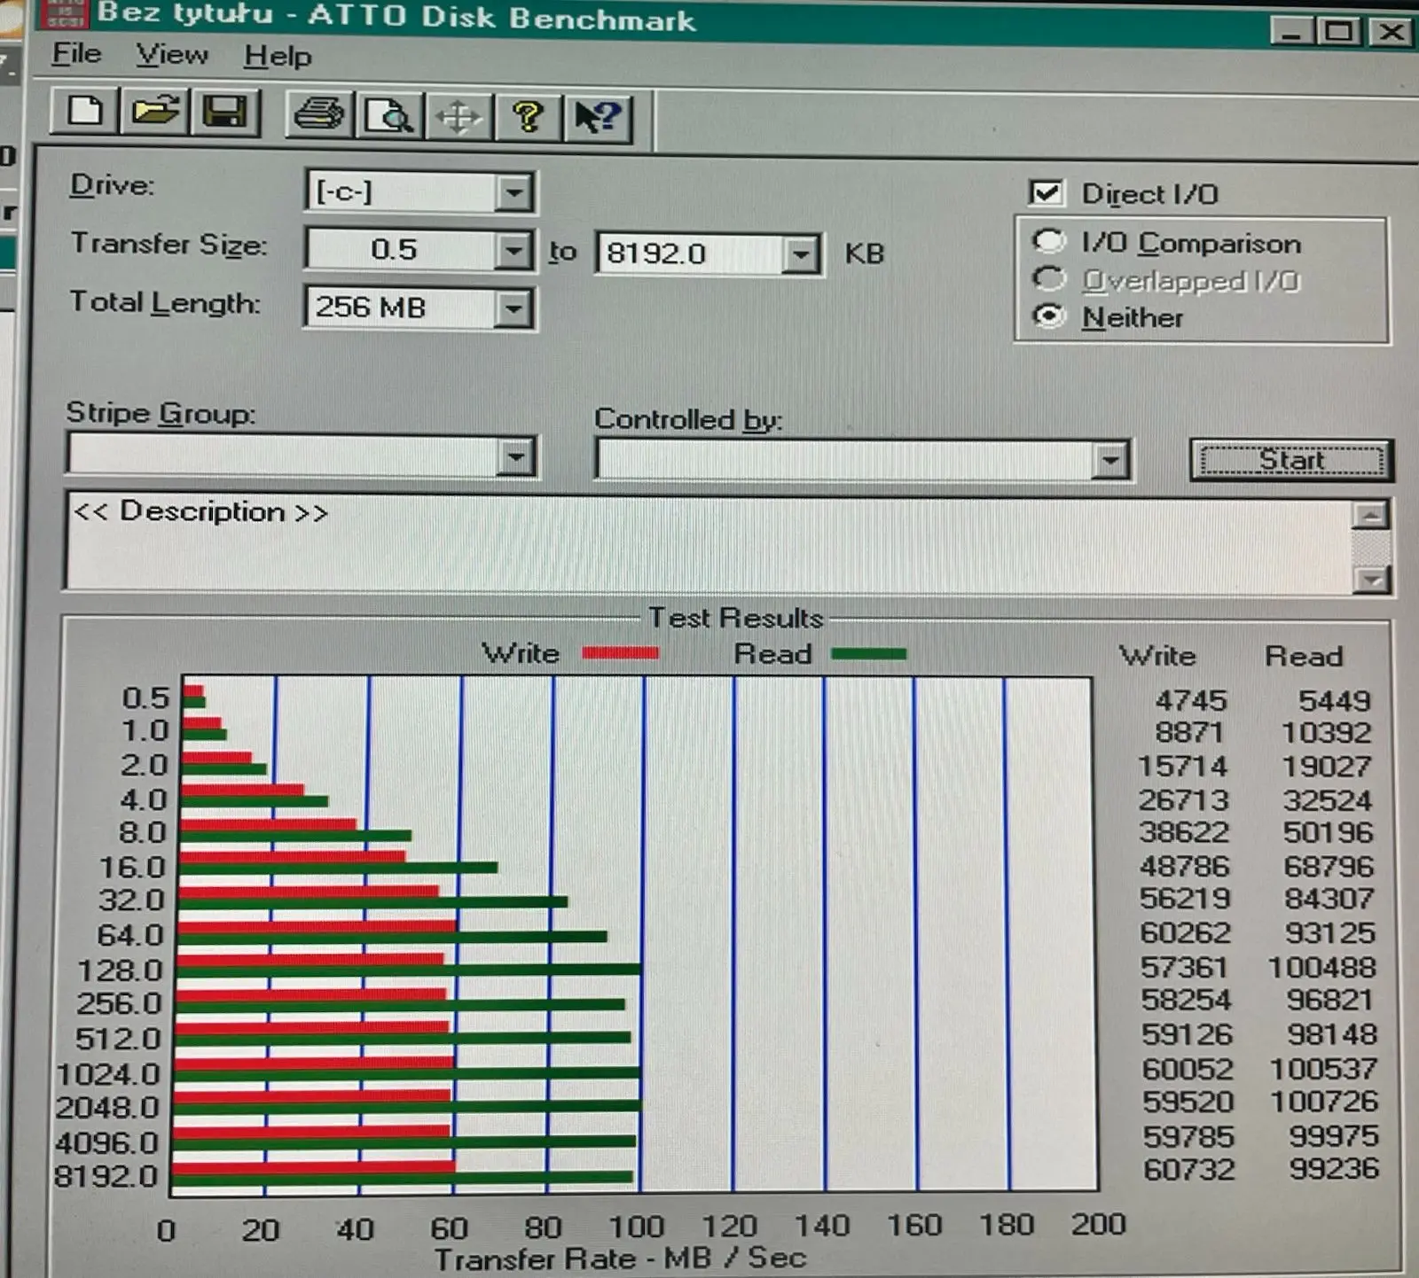1419x1278 pixels.
Task: Open the Total Length 256 MB dropdown
Action: [x=514, y=308]
